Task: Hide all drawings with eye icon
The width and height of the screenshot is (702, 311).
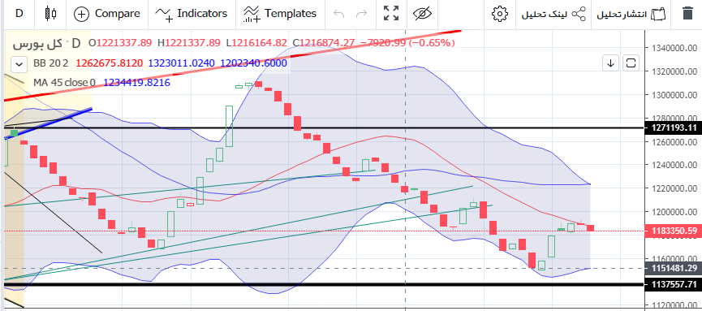Action: coord(422,14)
